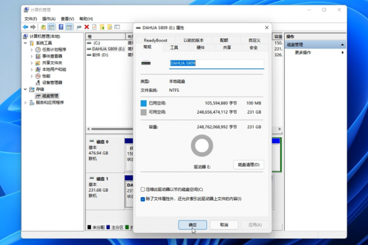368x245 pixels.
Task: Click the 取消 button
Action: pos(223,225)
